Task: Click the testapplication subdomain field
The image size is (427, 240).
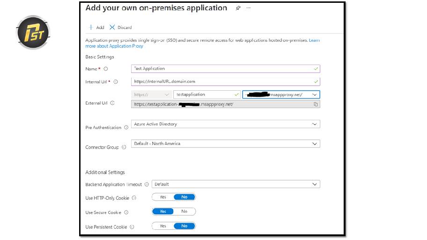Action: click(x=206, y=95)
